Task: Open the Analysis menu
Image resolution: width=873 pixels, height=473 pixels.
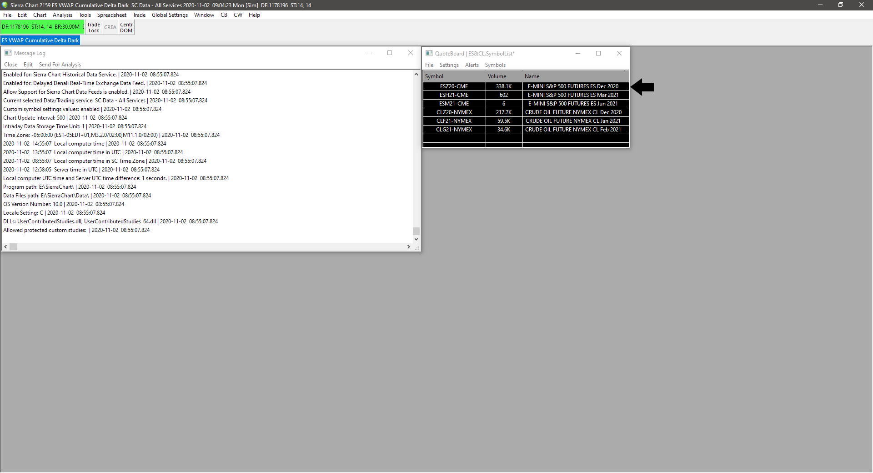Action: 62,15
